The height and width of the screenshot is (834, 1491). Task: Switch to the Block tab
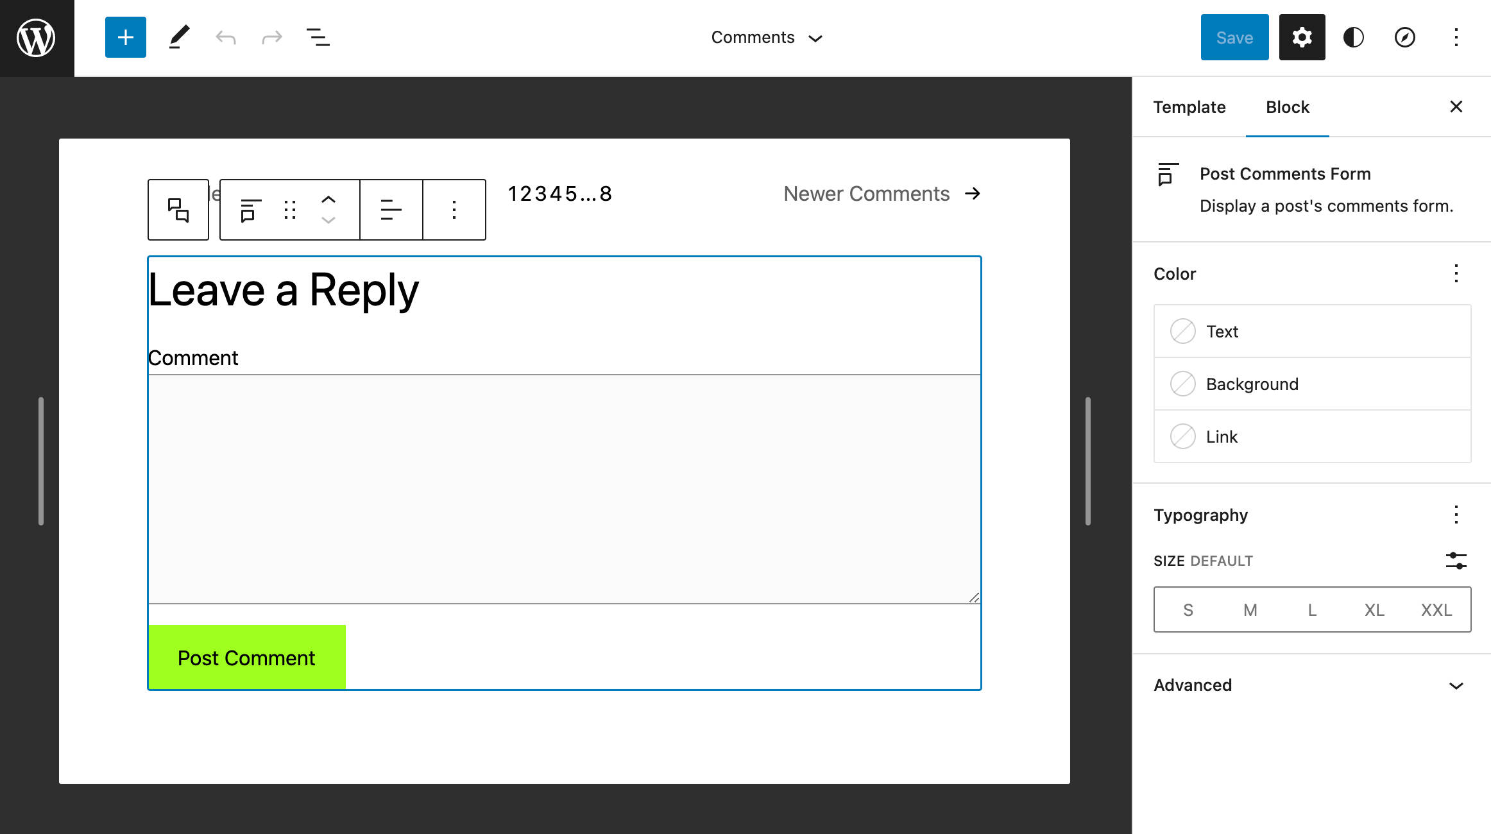pos(1287,105)
